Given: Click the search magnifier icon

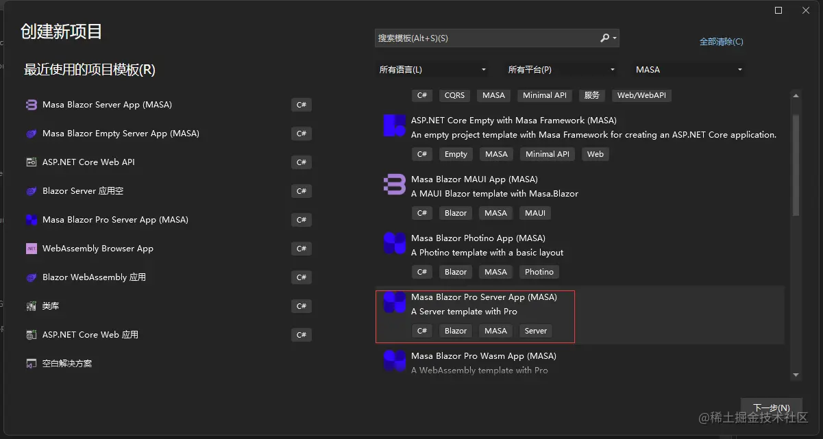Looking at the screenshot, I should pos(604,38).
